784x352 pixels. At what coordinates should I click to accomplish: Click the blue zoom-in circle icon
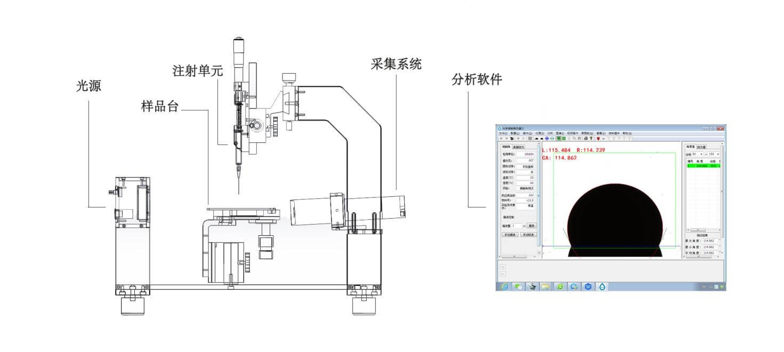pos(547,139)
